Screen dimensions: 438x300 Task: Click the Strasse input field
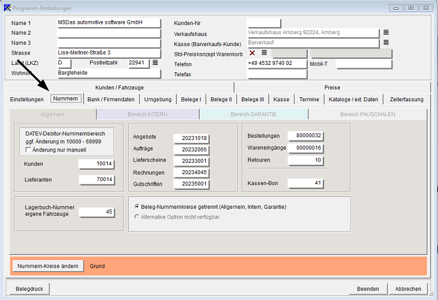click(x=109, y=54)
